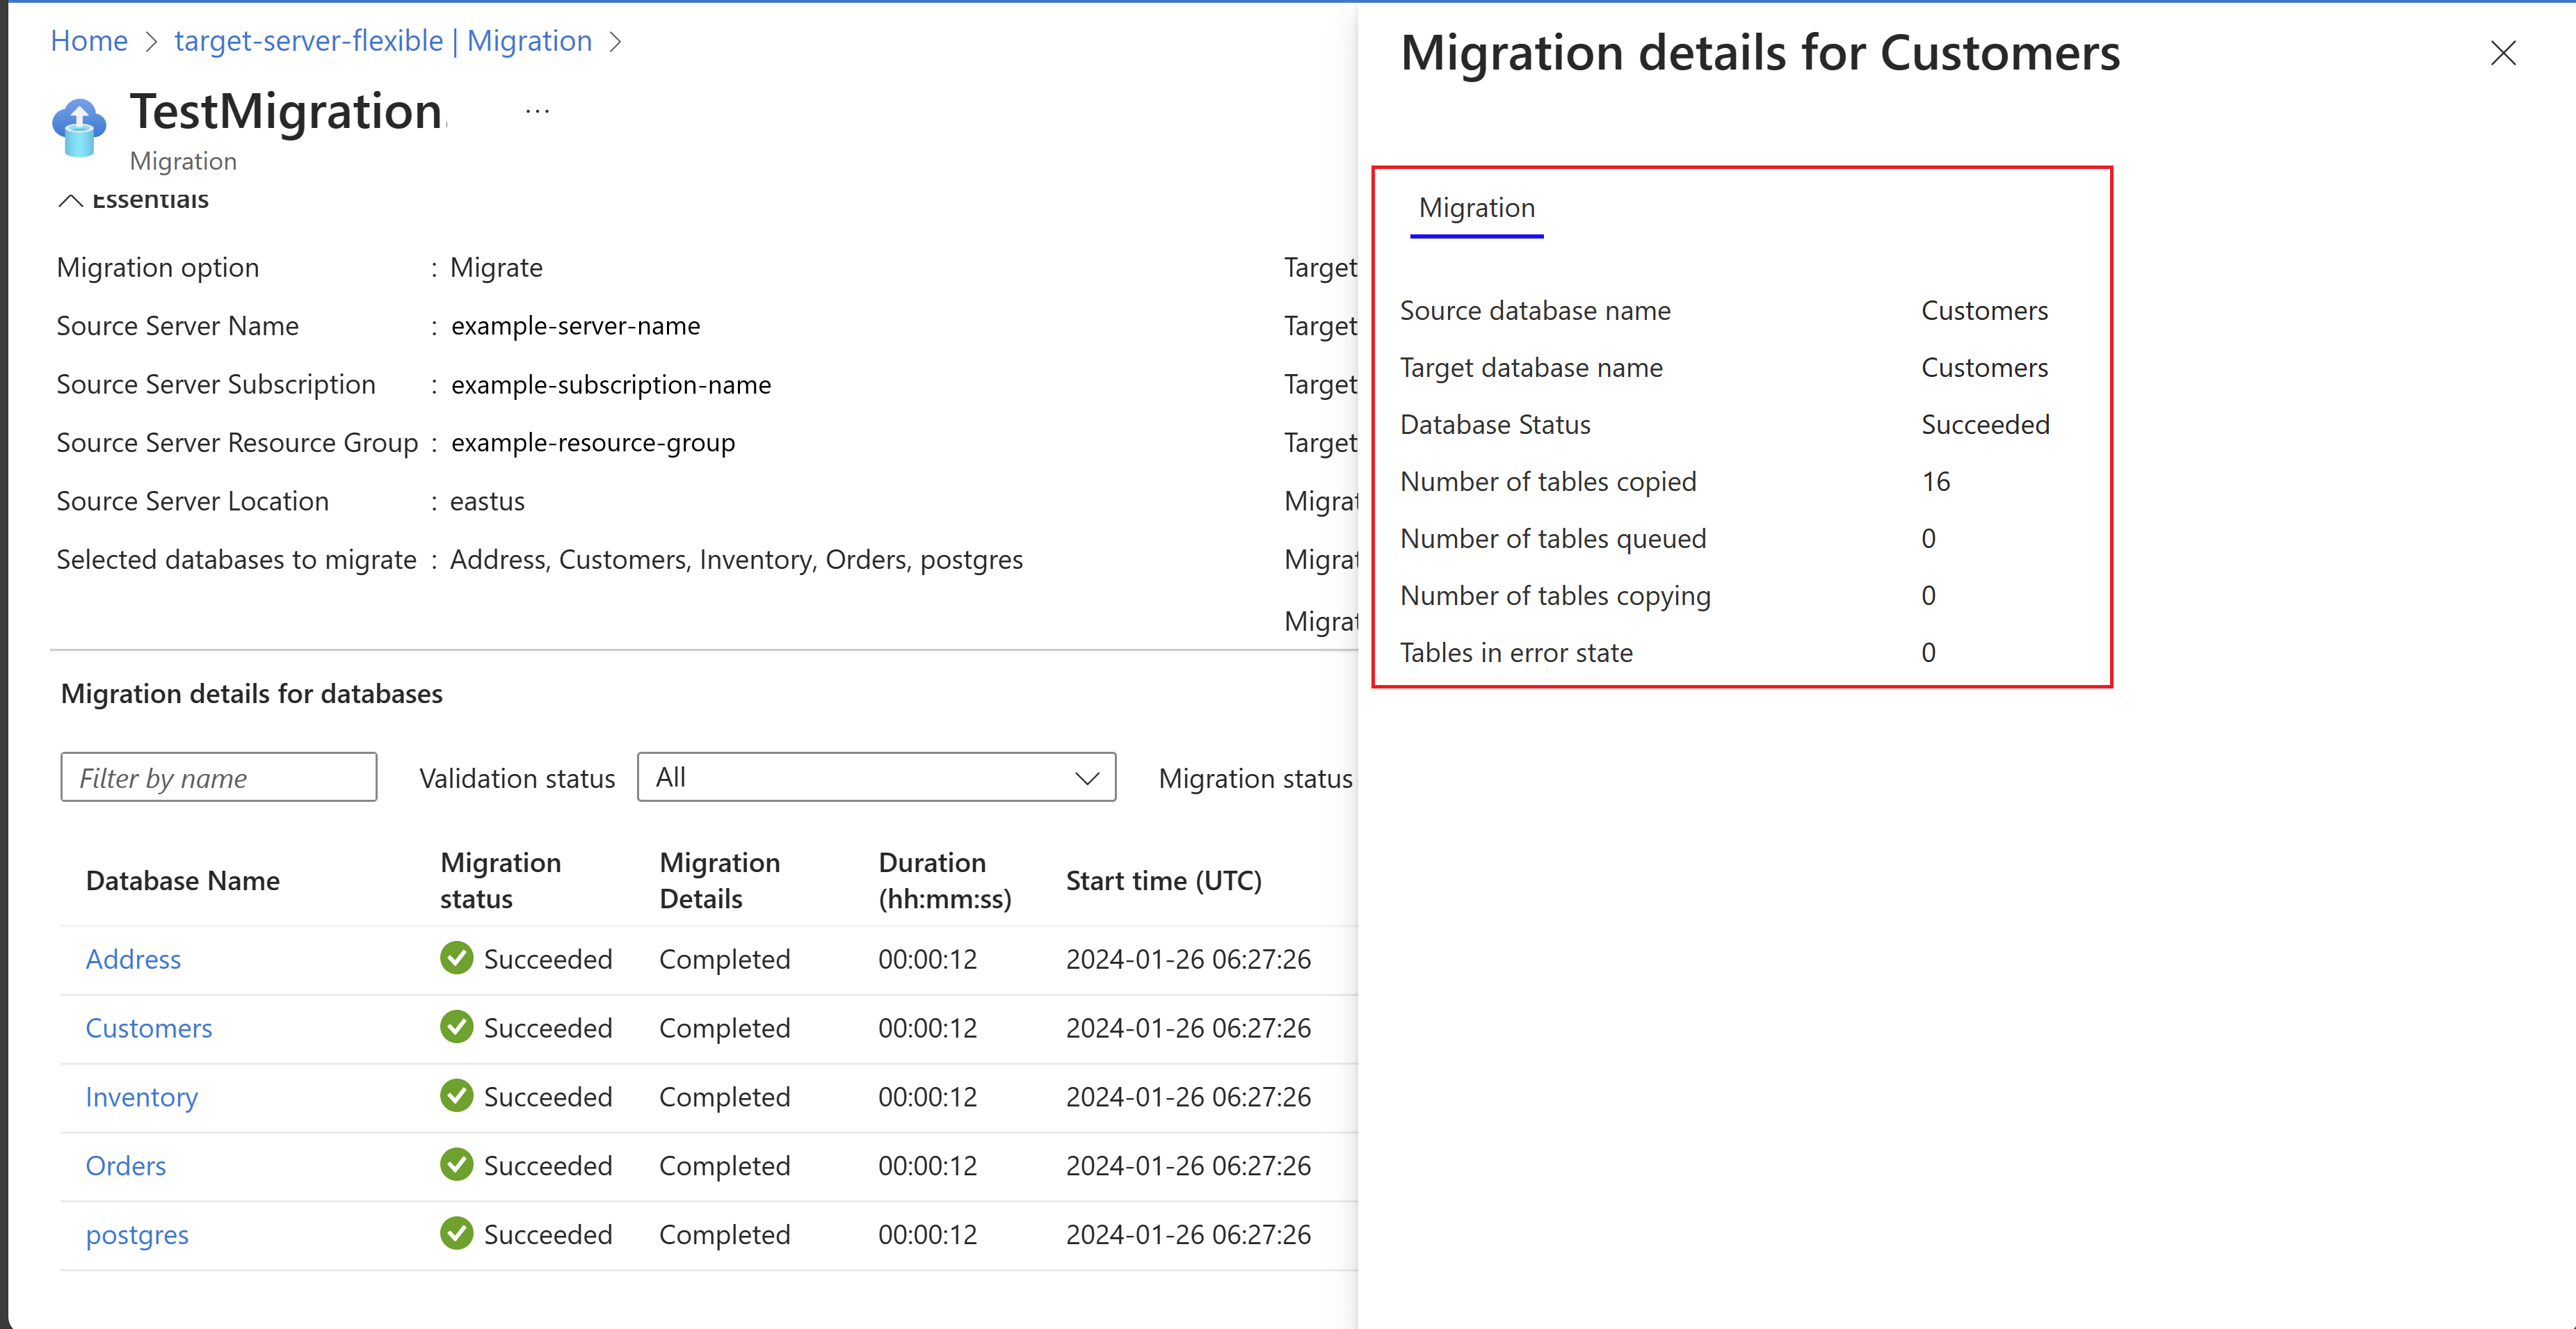The height and width of the screenshot is (1329, 2576).
Task: Click the green check icon for Customers
Action: 456,1027
